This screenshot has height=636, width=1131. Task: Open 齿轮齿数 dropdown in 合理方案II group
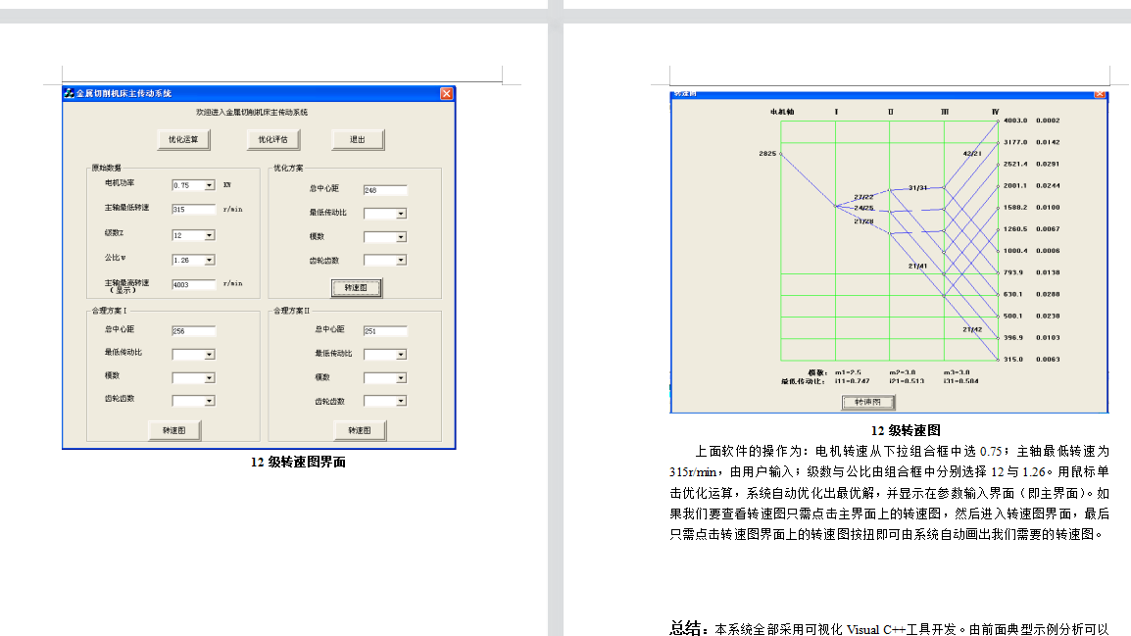[401, 400]
